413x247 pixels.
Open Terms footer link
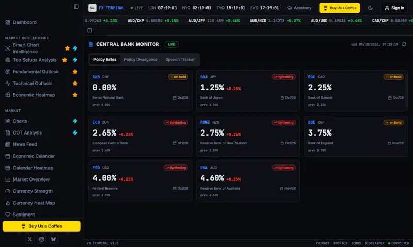click(356, 243)
